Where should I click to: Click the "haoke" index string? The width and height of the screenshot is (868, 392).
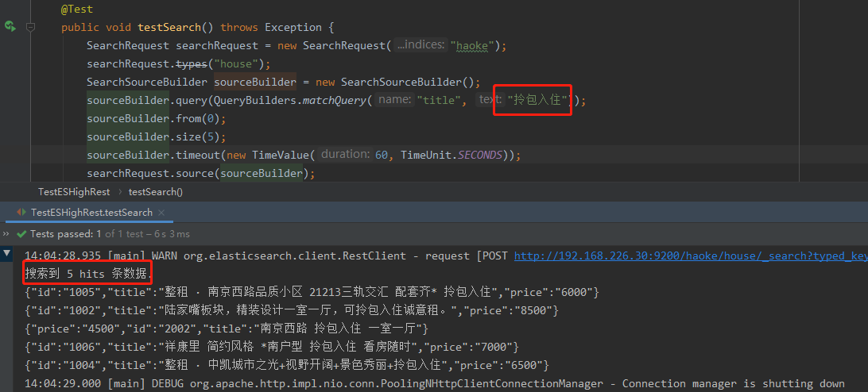(471, 45)
